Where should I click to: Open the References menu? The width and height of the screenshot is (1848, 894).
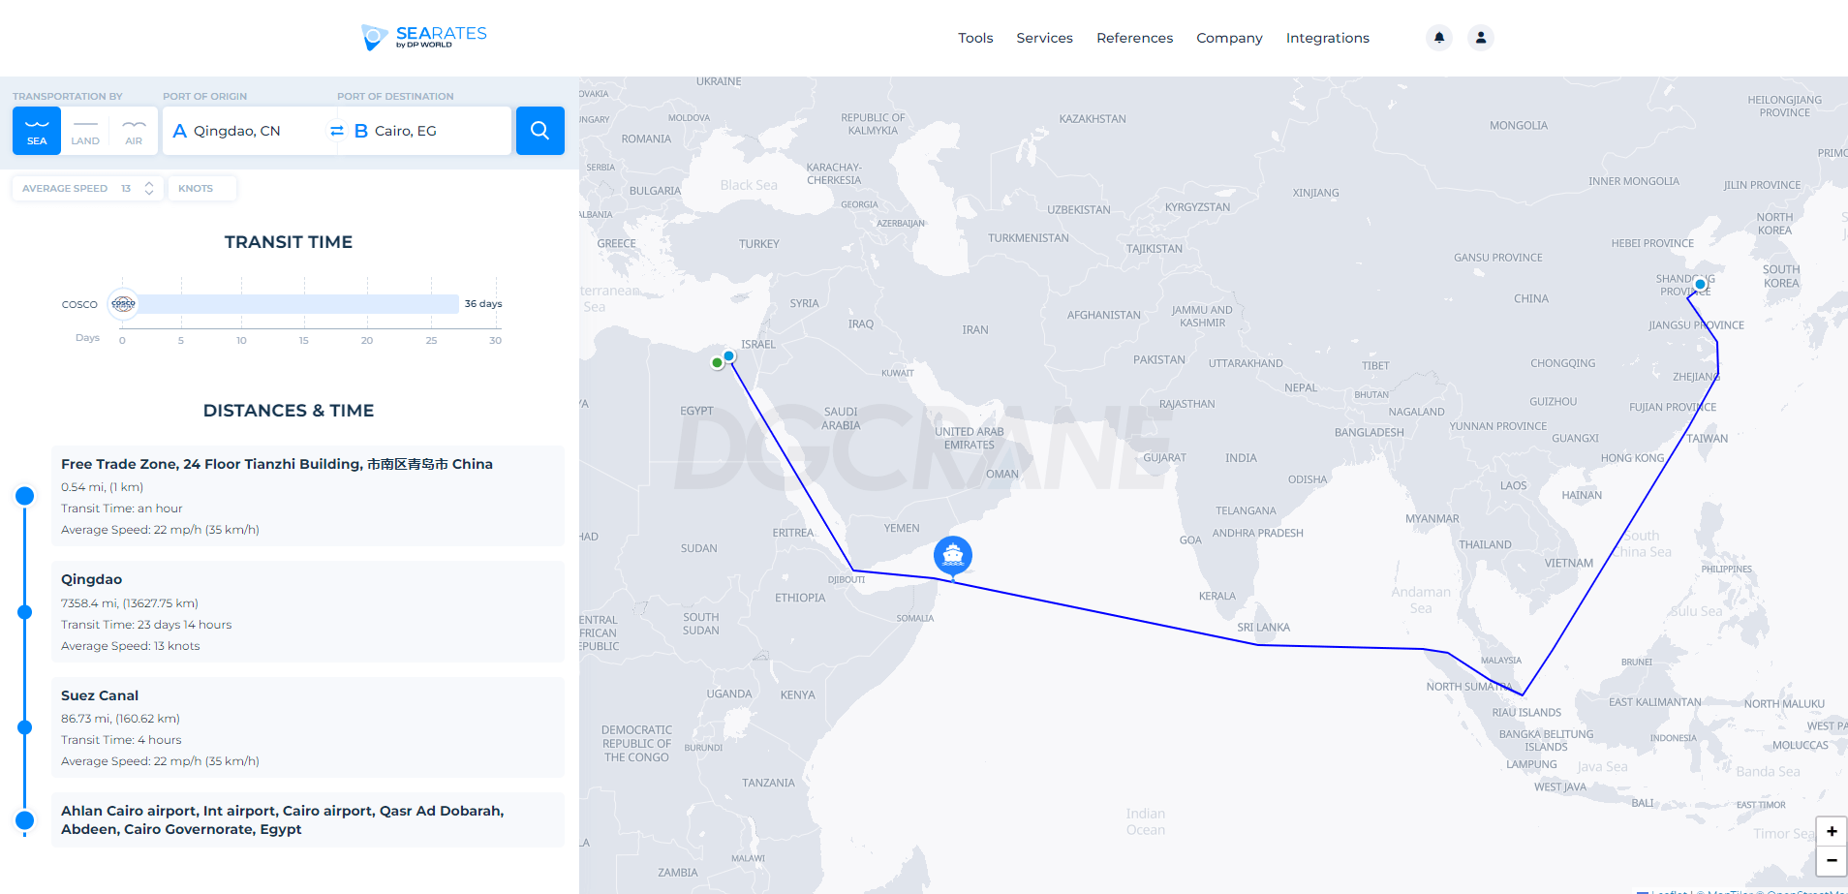point(1134,38)
